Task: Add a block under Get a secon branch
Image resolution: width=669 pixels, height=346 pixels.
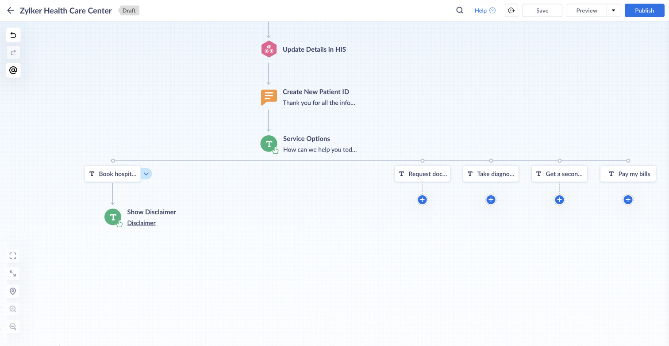Action: click(559, 200)
